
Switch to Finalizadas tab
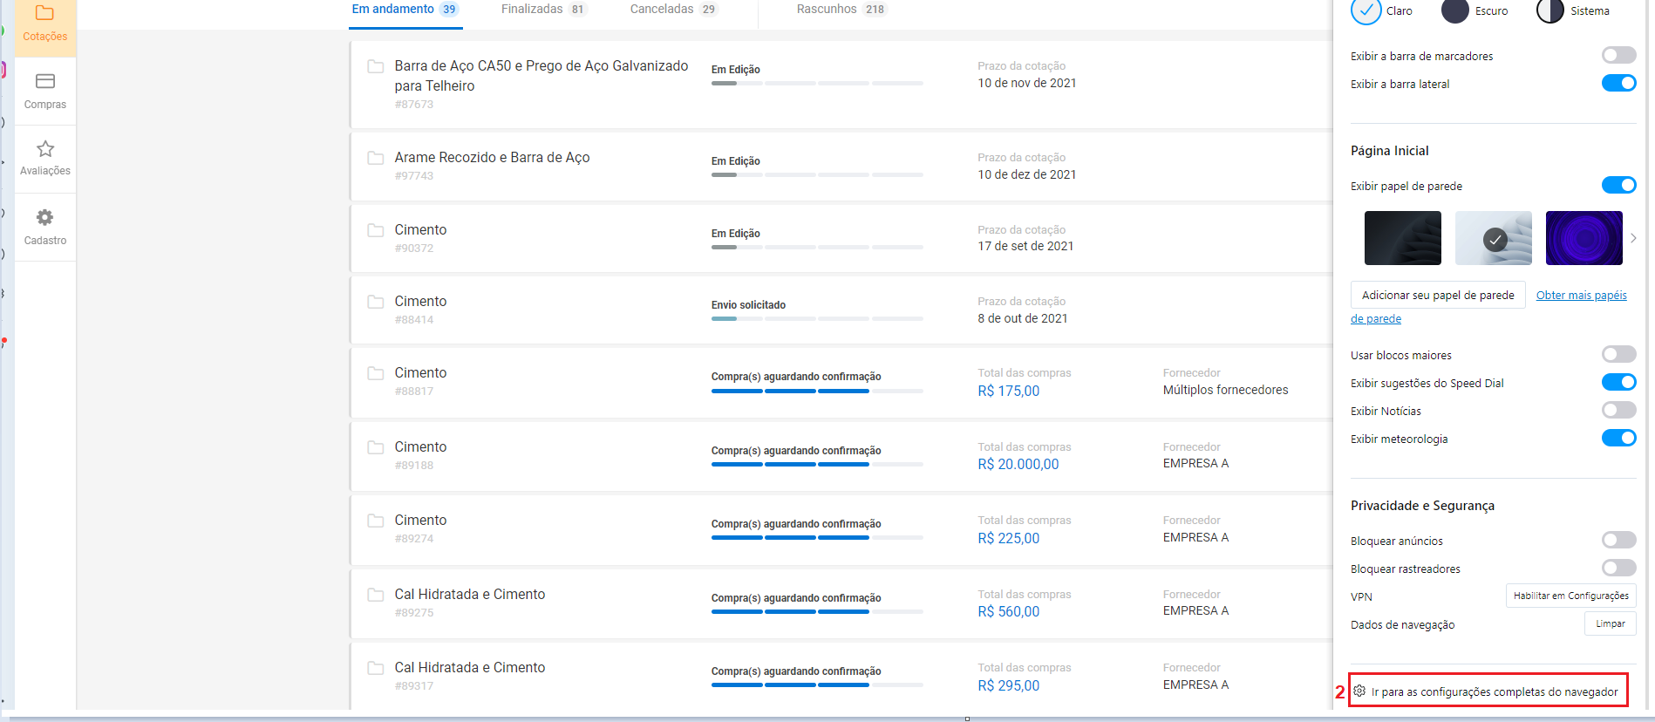(x=544, y=10)
